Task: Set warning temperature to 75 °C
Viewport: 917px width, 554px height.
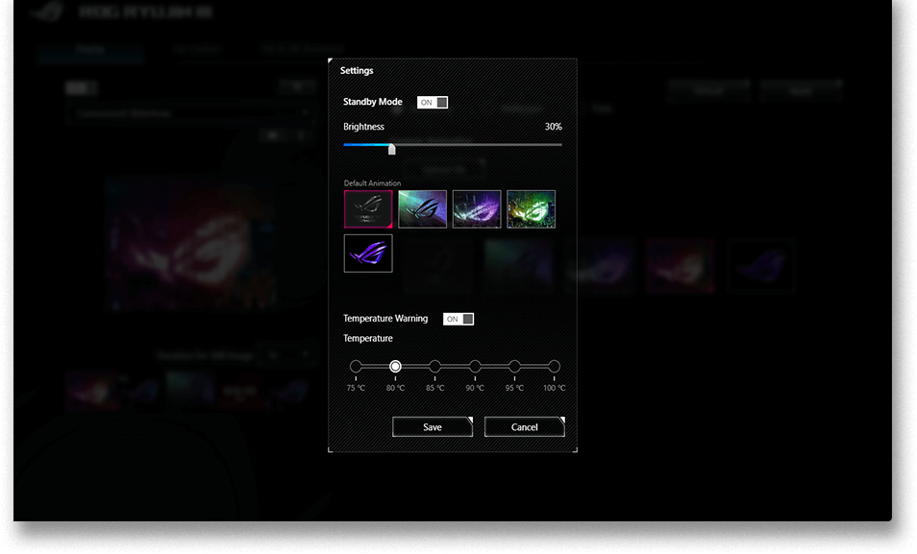Action: [356, 367]
